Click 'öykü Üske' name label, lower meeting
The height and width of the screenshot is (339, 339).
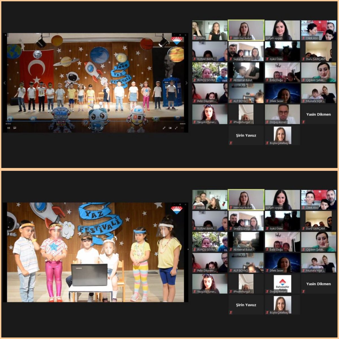pyautogui.click(x=276, y=229)
